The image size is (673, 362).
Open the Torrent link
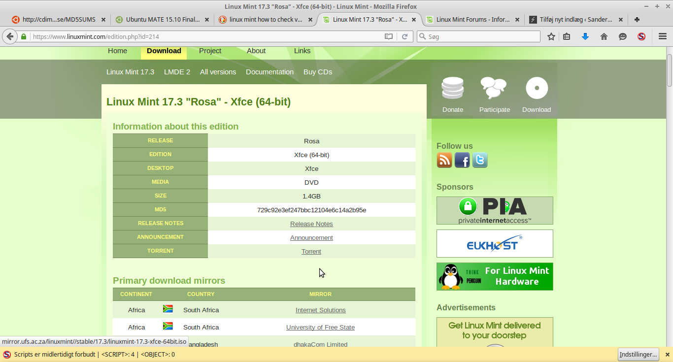click(311, 251)
